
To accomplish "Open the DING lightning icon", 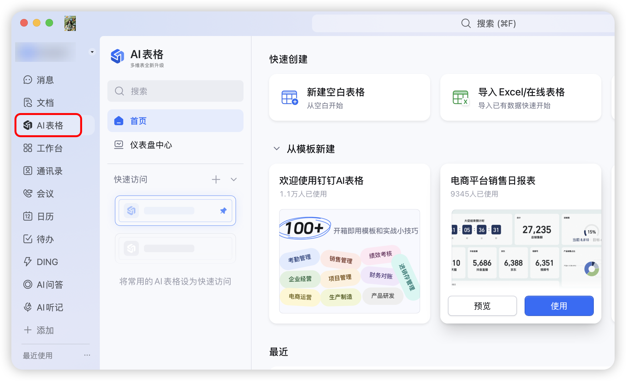I will [28, 262].
